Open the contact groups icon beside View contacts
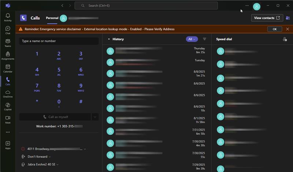293x172 pixels. click(288, 18)
